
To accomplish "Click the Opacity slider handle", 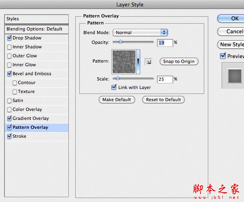I will pyautogui.click(x=121, y=42).
